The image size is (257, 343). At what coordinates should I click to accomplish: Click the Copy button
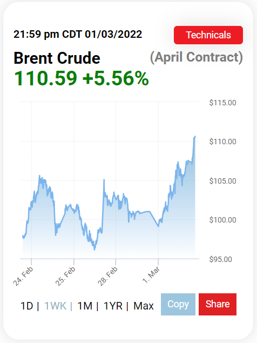pyautogui.click(x=178, y=304)
